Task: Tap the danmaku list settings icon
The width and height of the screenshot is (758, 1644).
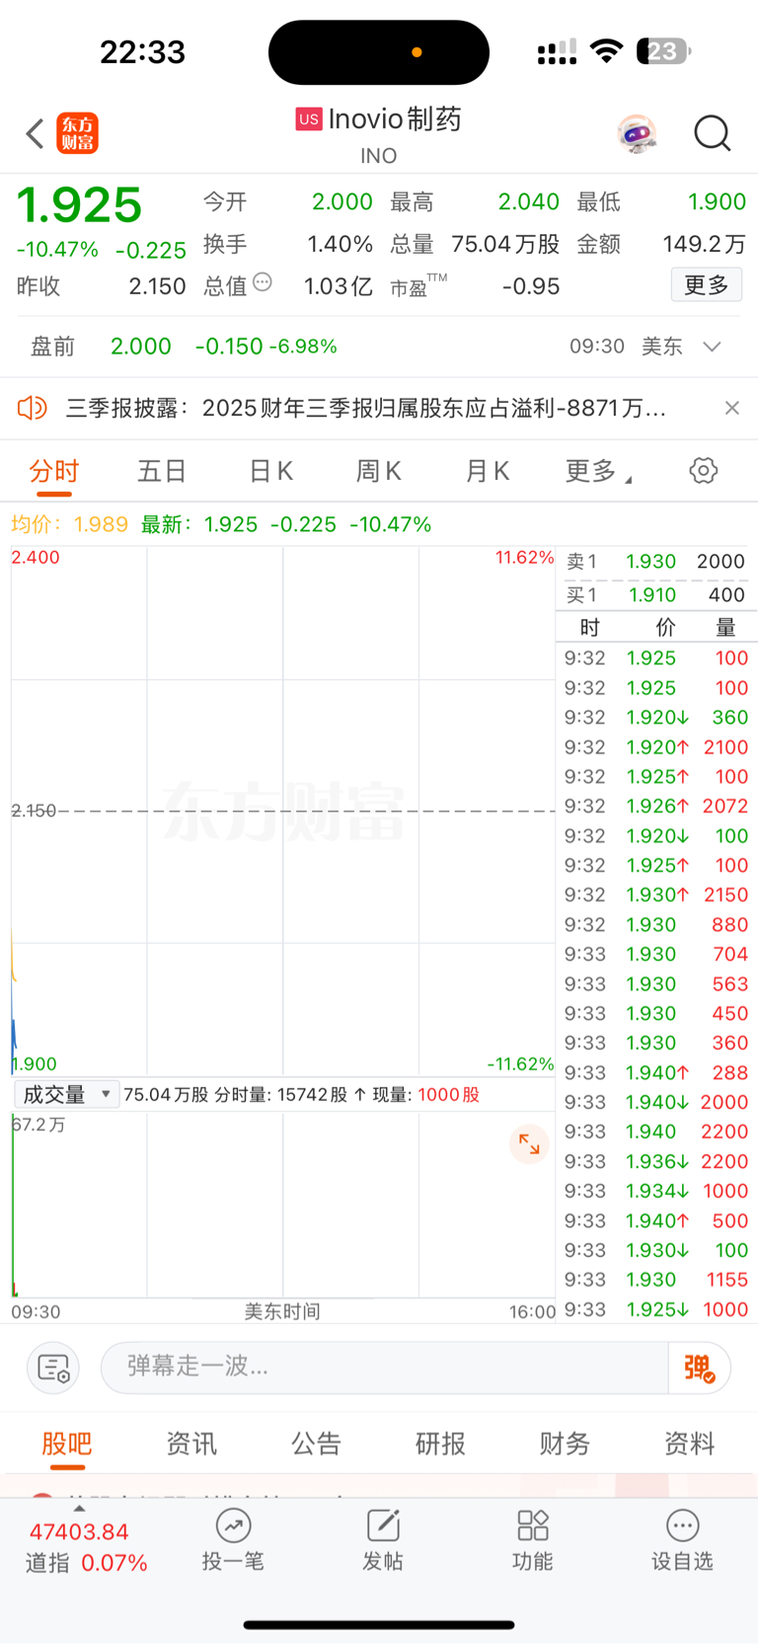Action: point(53,1368)
